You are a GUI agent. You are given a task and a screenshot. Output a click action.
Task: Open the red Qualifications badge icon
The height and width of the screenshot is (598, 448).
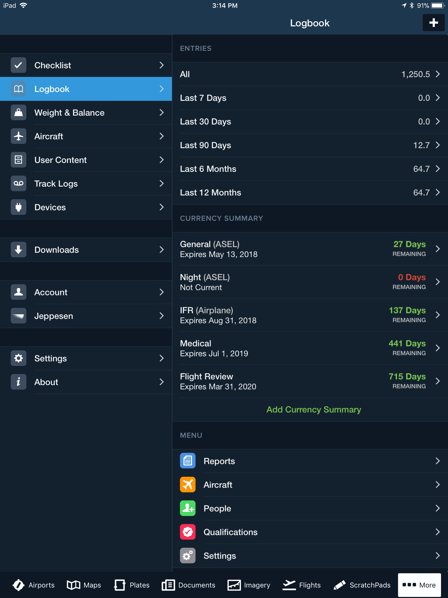click(x=187, y=532)
